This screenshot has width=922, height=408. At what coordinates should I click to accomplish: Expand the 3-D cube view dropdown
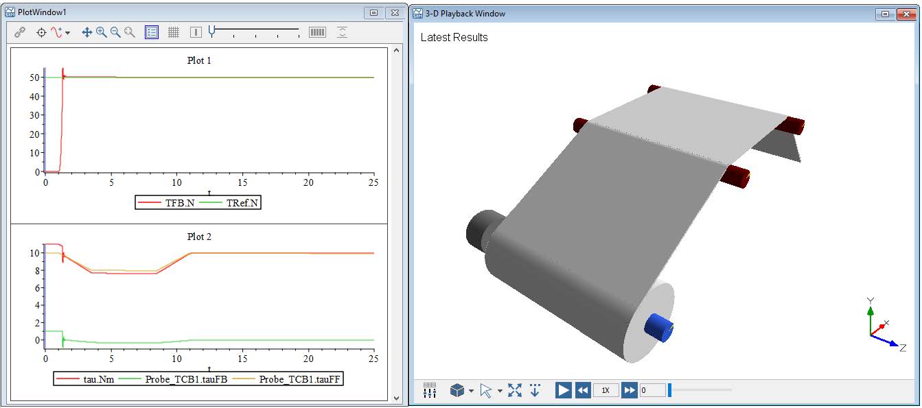[471, 391]
